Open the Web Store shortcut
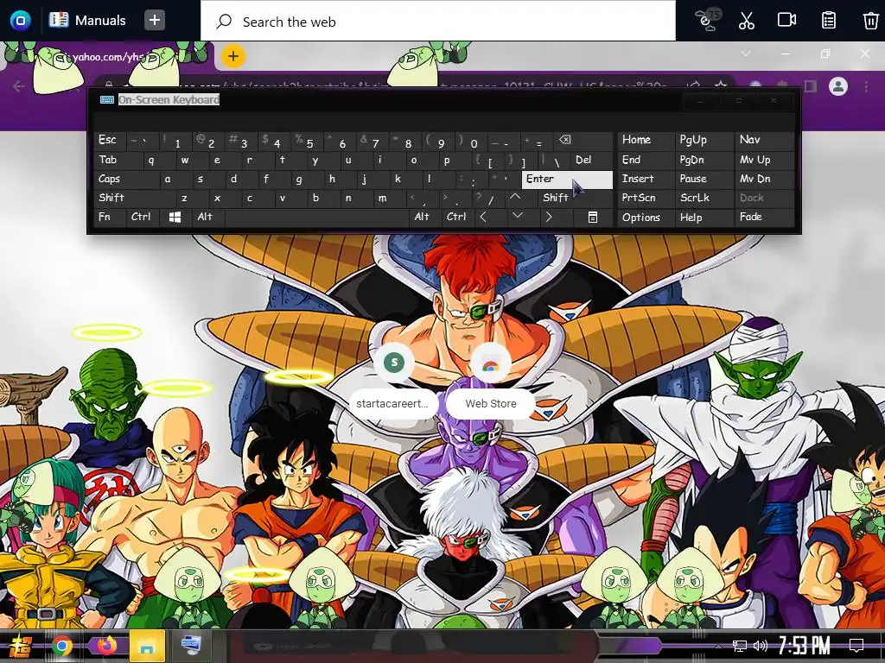The height and width of the screenshot is (663, 885). tap(491, 404)
